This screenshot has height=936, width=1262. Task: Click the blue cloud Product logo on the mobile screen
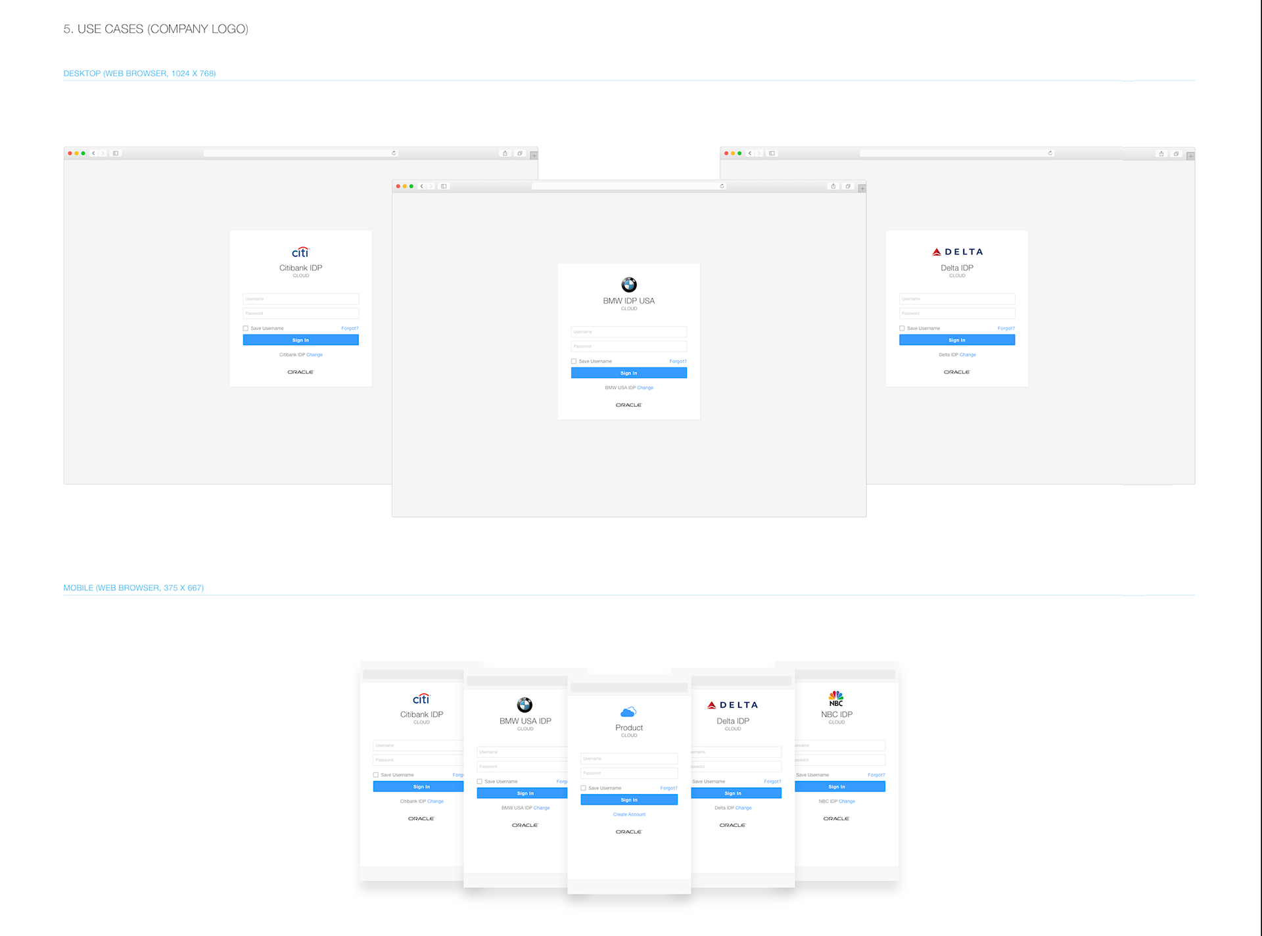tap(628, 712)
